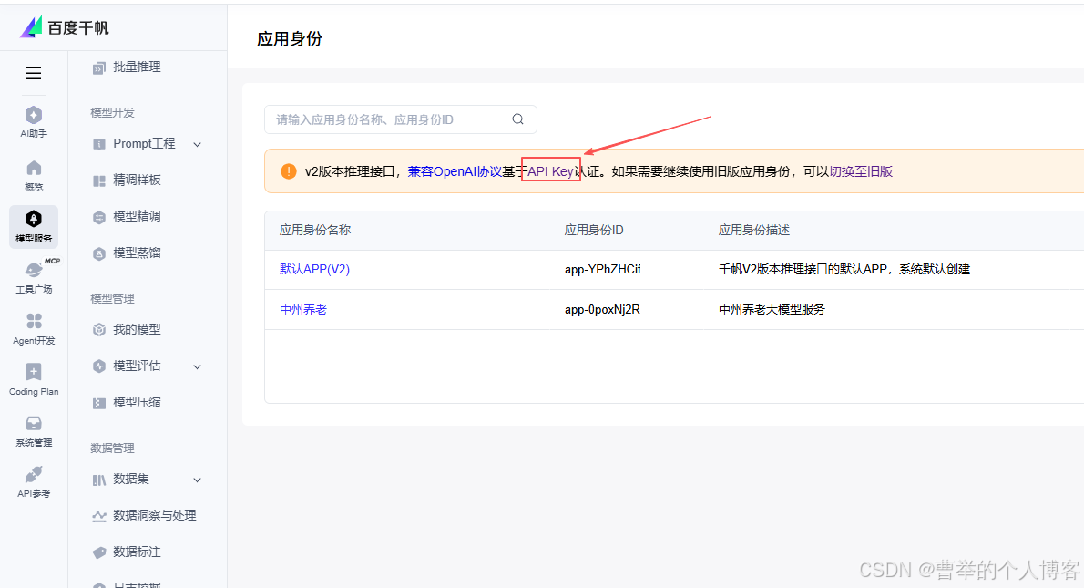The height and width of the screenshot is (588, 1084).
Task: Click the app-0poxNj2R ID cell
Action: [x=602, y=309]
